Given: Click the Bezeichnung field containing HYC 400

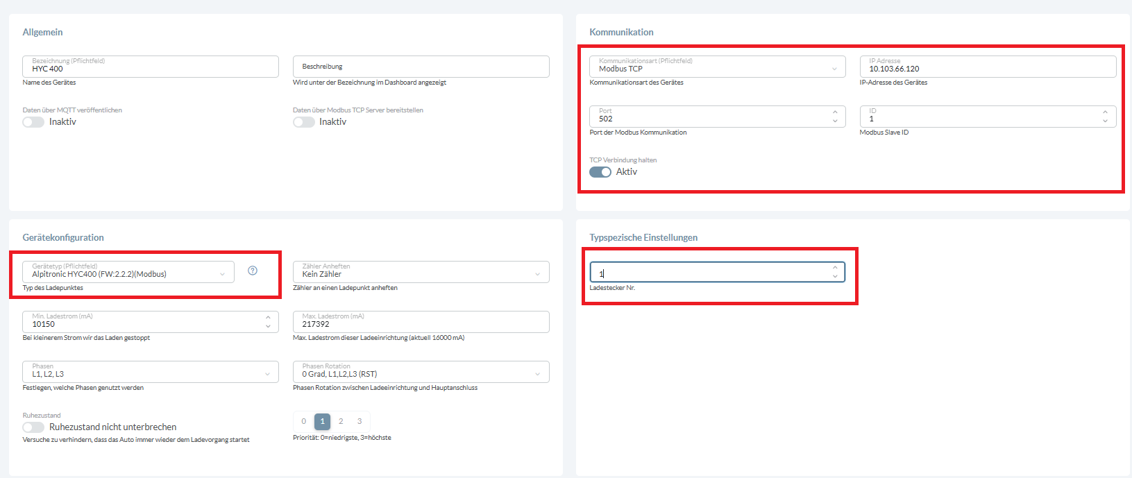Looking at the screenshot, I should 150,67.
